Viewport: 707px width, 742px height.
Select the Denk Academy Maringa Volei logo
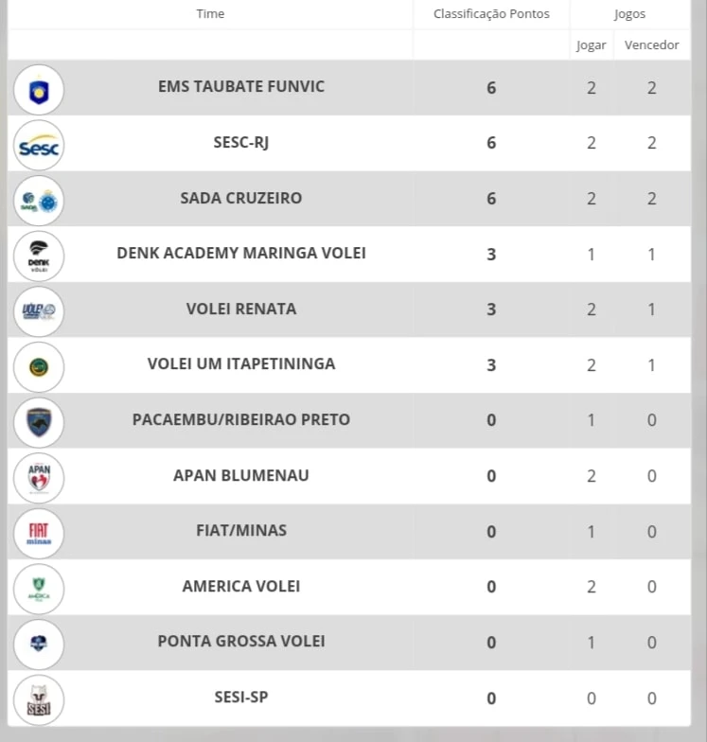(x=39, y=256)
